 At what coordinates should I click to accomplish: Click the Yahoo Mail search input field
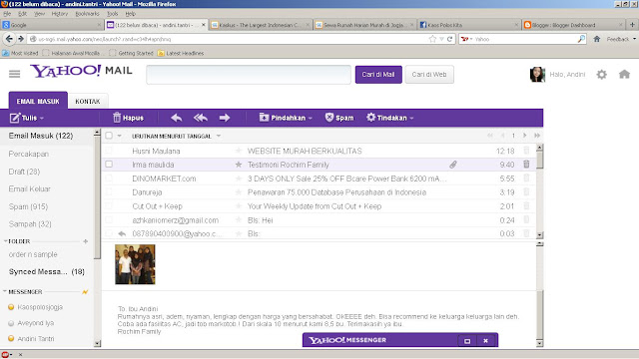[x=249, y=75]
